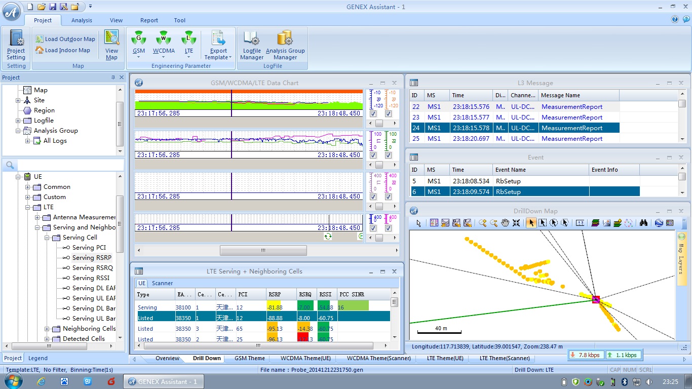Viewport: 692px width, 389px height.
Task: Click Load Outdoor Map
Action: pos(65,39)
